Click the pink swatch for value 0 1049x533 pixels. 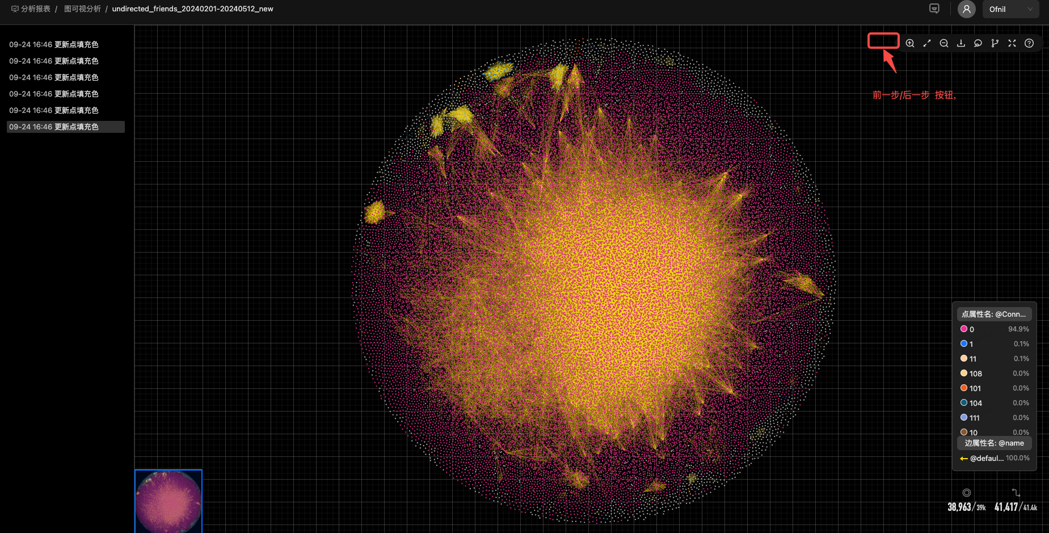click(964, 329)
